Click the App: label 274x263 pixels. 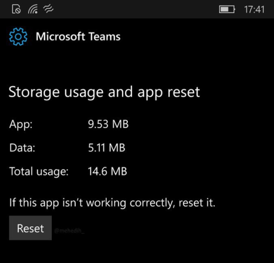21,125
